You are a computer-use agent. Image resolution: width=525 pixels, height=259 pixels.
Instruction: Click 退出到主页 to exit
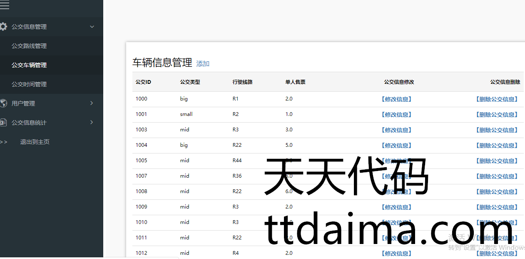pos(35,142)
